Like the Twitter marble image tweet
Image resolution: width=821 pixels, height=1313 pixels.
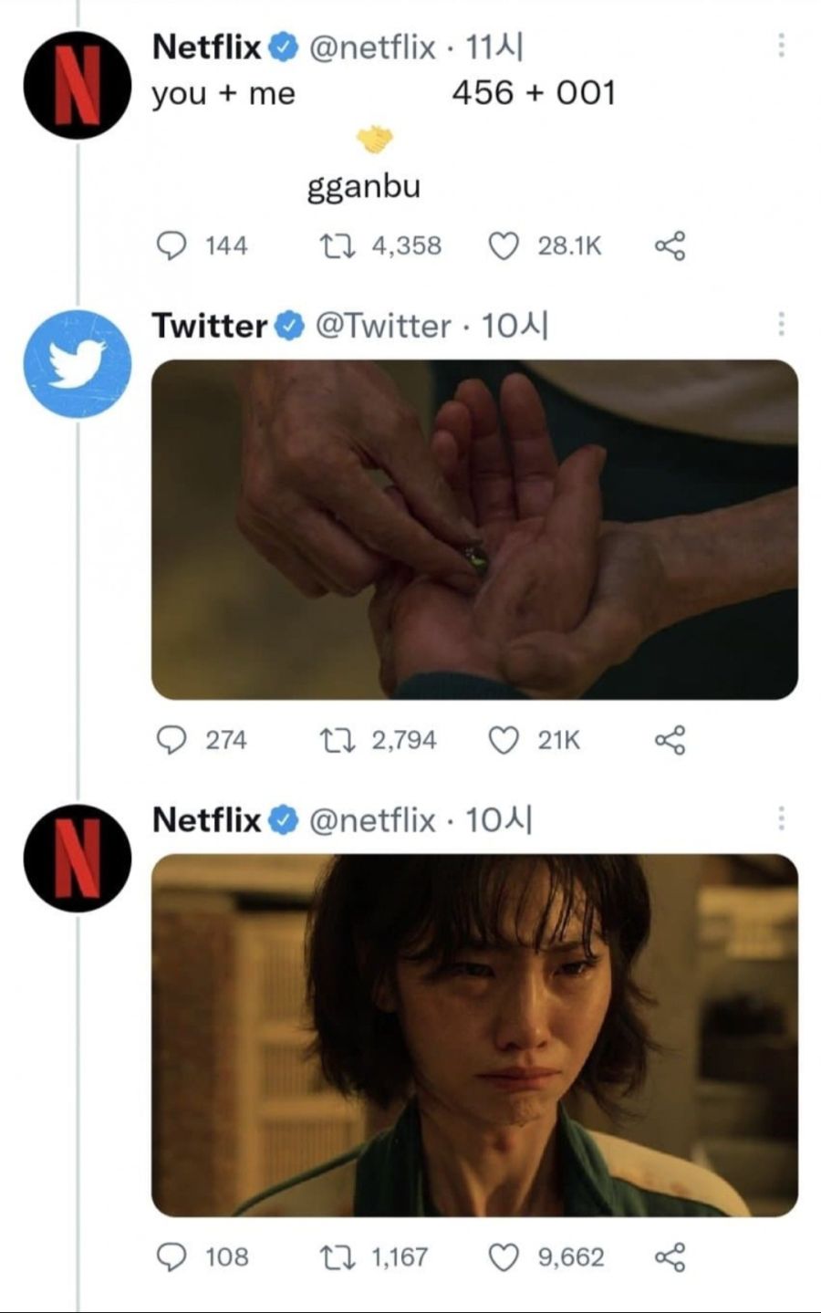pos(504,740)
